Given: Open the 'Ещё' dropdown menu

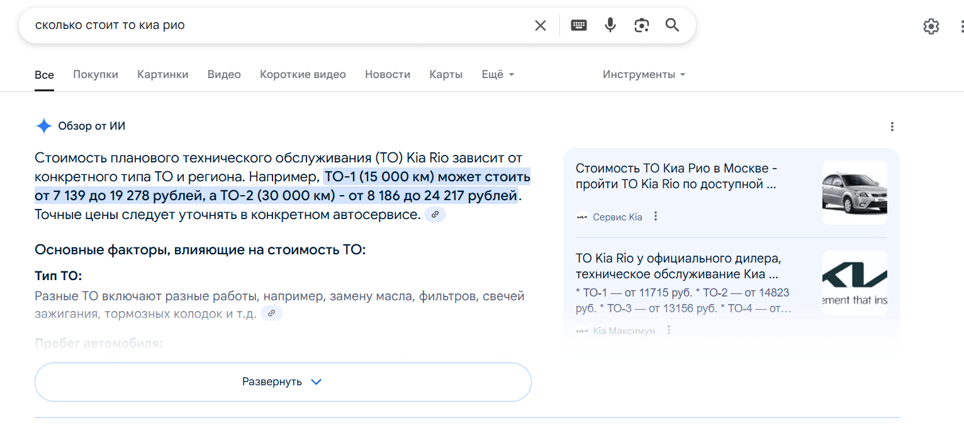Looking at the screenshot, I should click(x=498, y=74).
